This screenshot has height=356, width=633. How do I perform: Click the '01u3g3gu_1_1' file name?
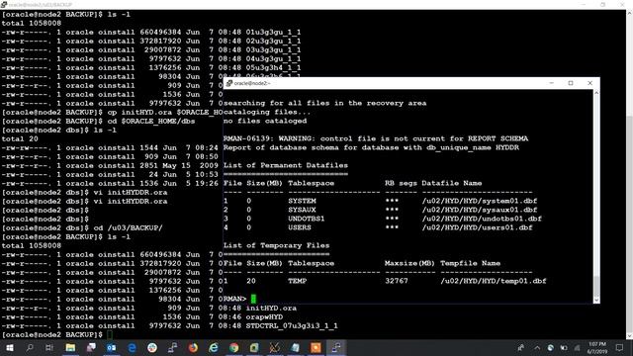coord(273,32)
